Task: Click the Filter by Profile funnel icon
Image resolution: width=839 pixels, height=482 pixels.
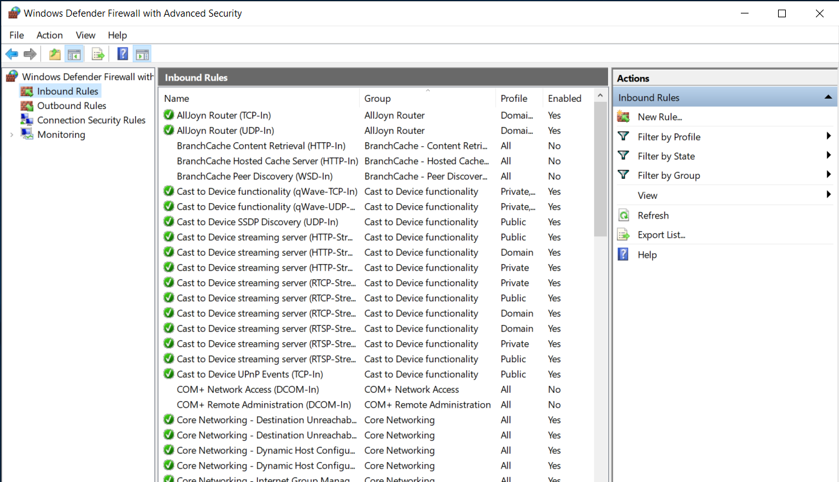Action: (623, 136)
